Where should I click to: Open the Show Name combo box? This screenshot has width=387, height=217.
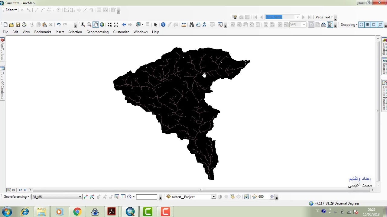[282, 17]
